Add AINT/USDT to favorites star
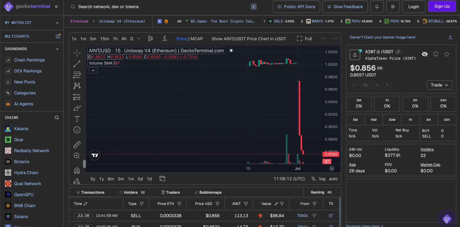This screenshot has width=460, height=227. (447, 54)
